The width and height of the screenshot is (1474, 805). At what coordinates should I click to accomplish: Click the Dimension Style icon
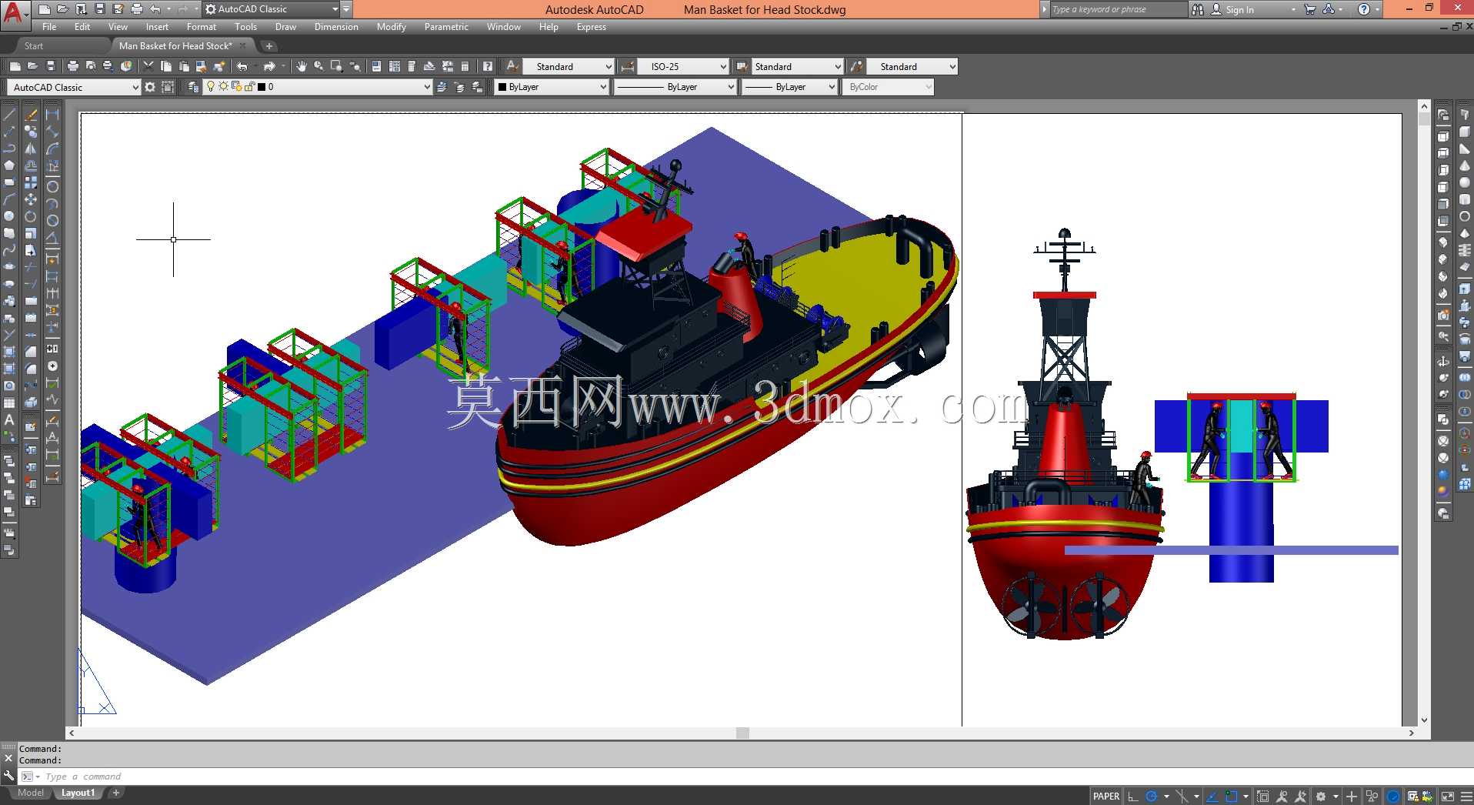628,66
